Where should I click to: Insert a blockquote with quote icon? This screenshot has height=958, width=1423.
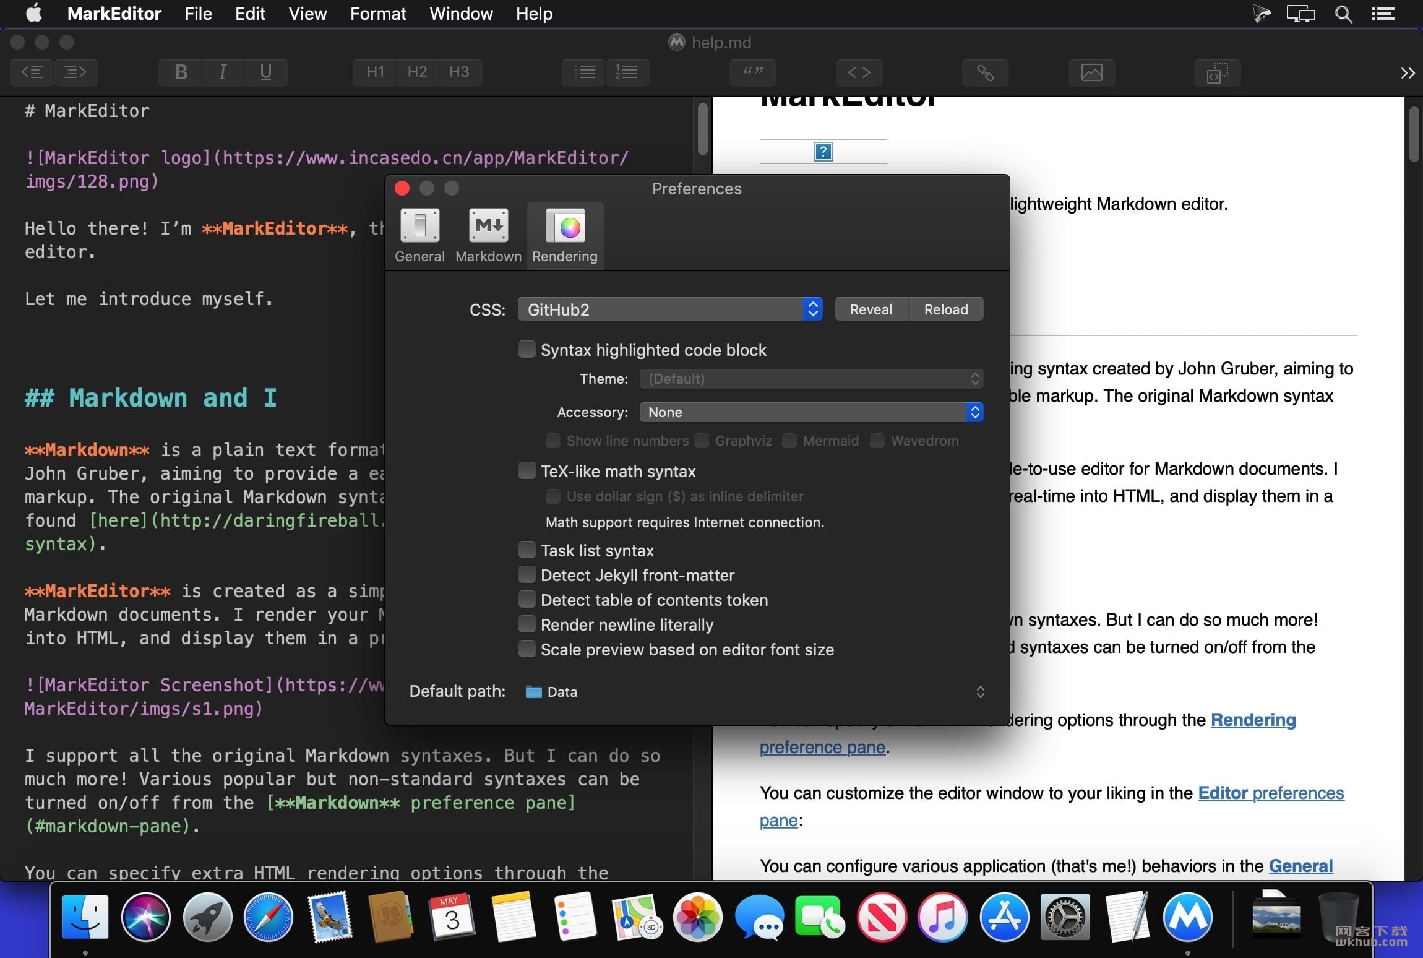753,72
